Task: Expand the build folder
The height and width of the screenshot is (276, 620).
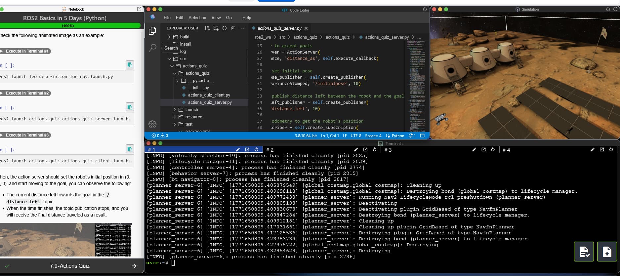Action: click(185, 37)
